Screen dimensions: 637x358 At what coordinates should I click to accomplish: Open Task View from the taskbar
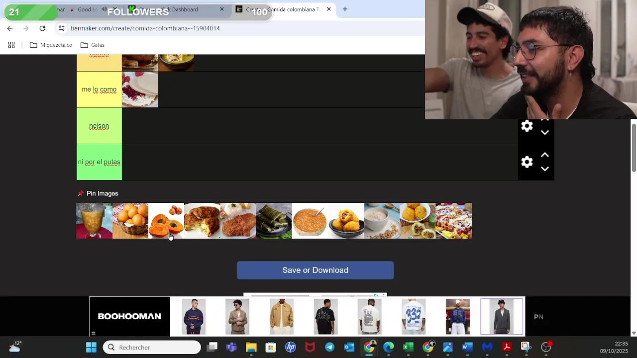point(212,347)
